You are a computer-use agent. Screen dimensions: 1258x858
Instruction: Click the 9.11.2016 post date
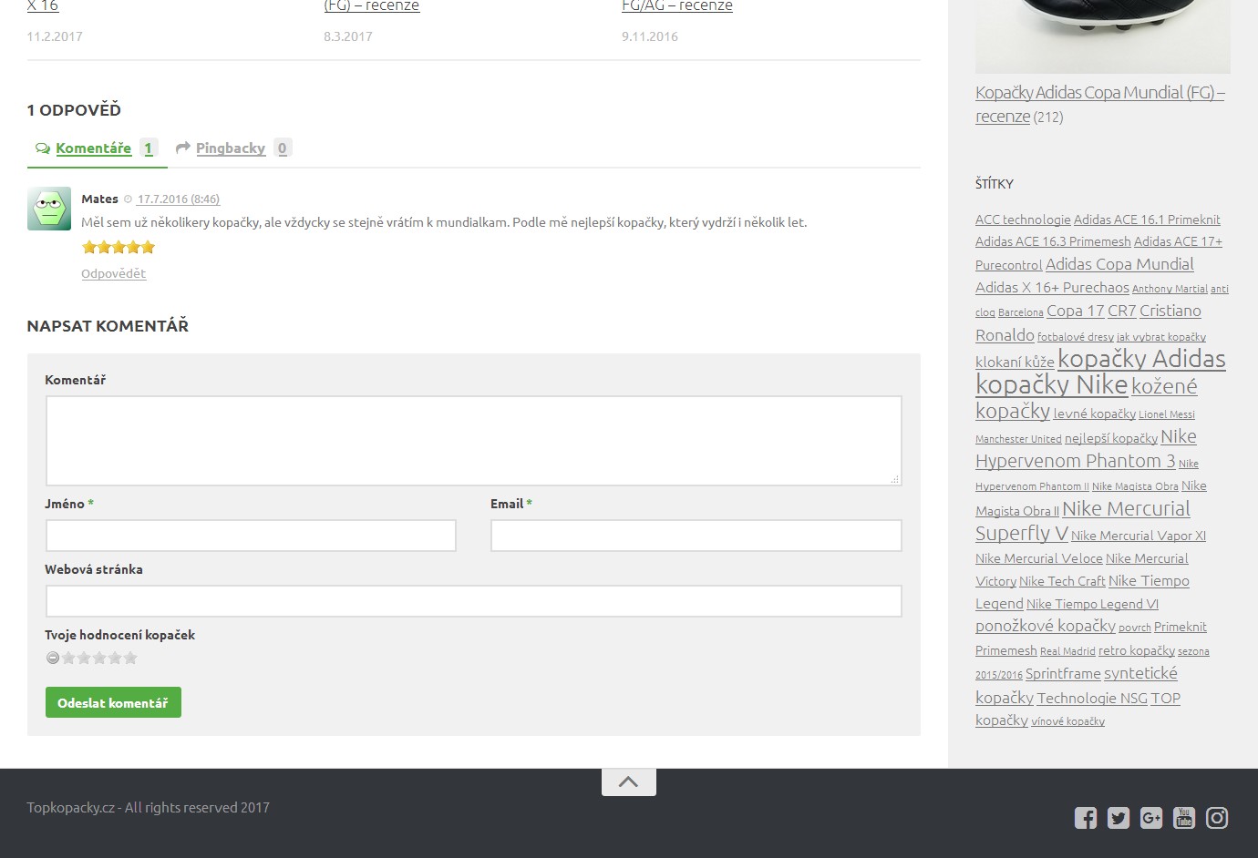(x=650, y=36)
